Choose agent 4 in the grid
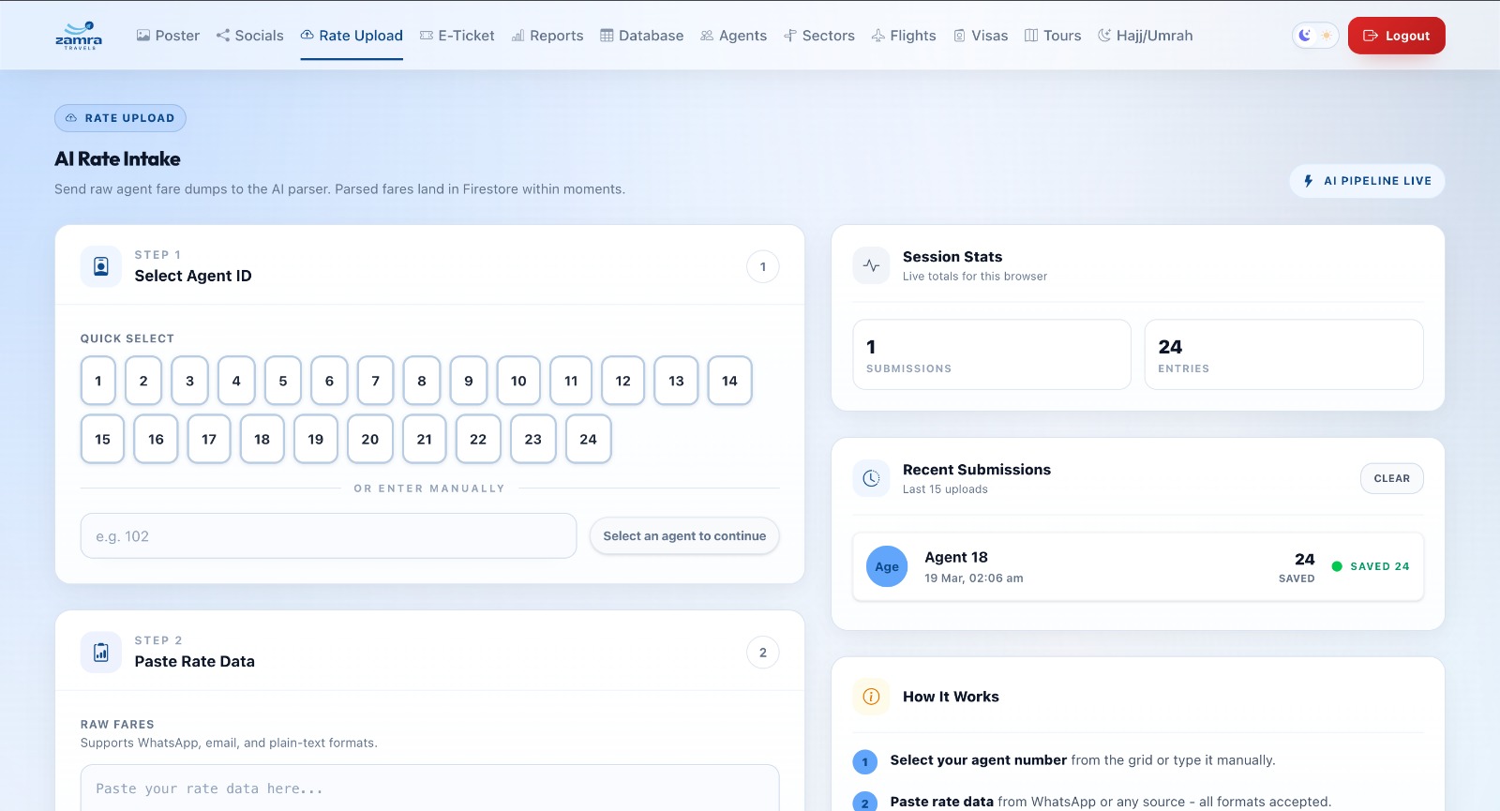 point(236,381)
